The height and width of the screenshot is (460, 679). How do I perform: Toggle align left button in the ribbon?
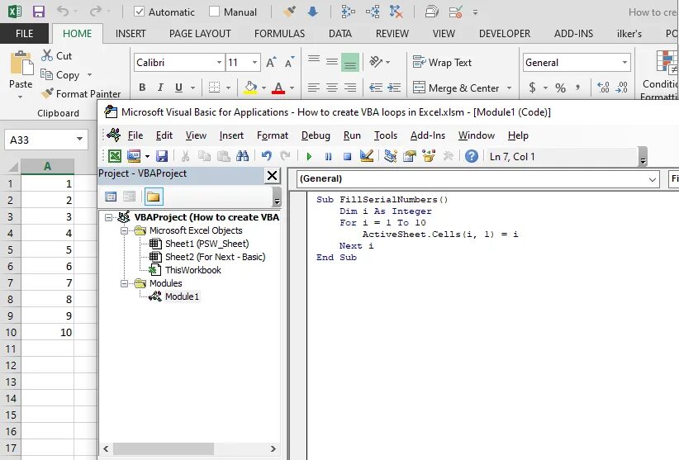[x=314, y=88]
